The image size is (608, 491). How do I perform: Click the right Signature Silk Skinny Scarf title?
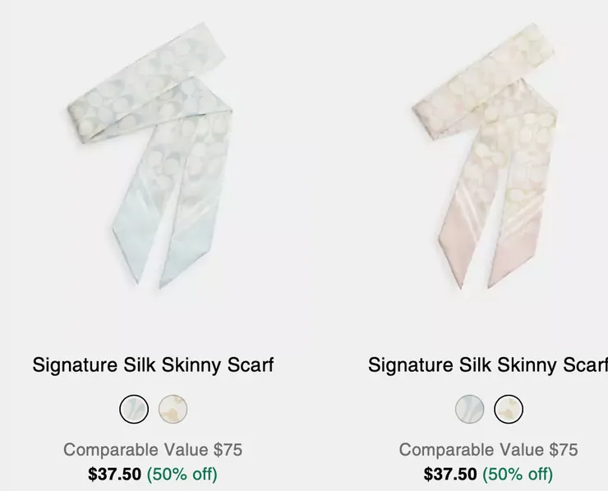pos(488,365)
